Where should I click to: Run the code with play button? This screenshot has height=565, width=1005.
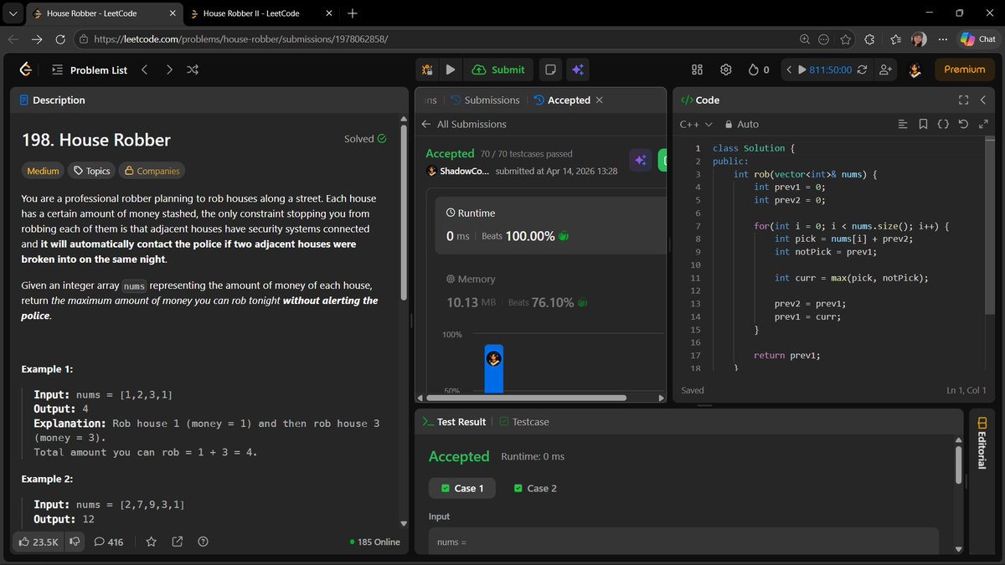[x=451, y=69]
